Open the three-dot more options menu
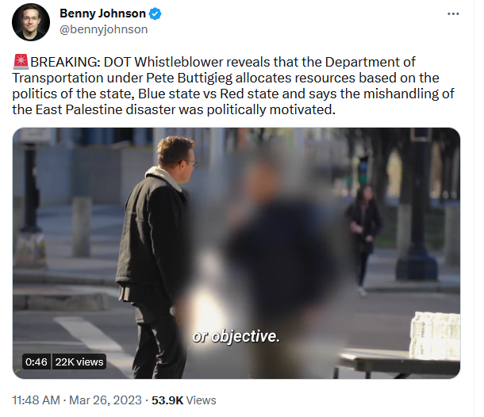The height and width of the screenshot is (417, 484). (453, 14)
